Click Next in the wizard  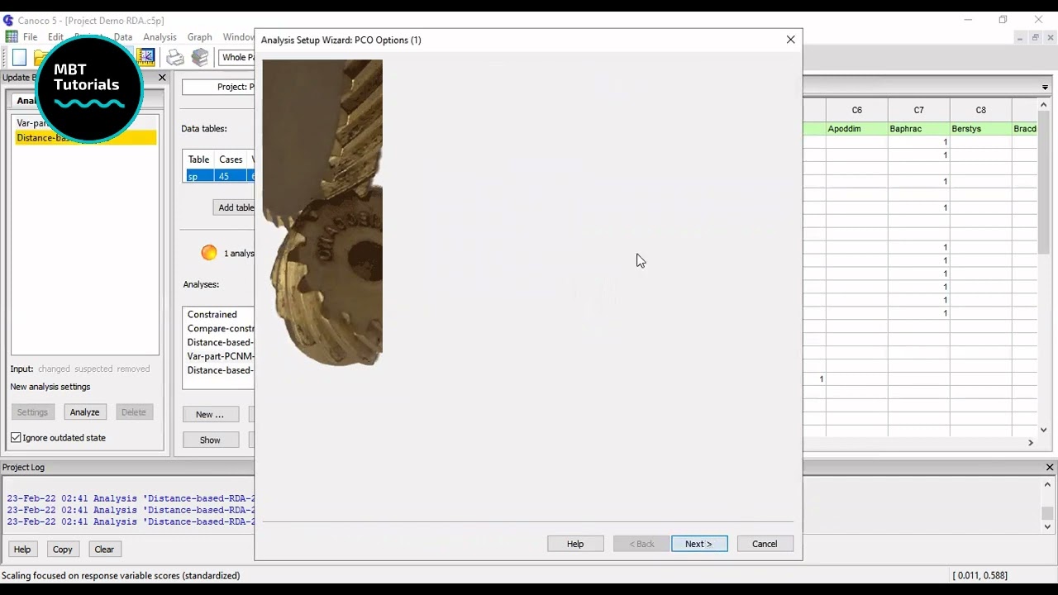coord(699,544)
